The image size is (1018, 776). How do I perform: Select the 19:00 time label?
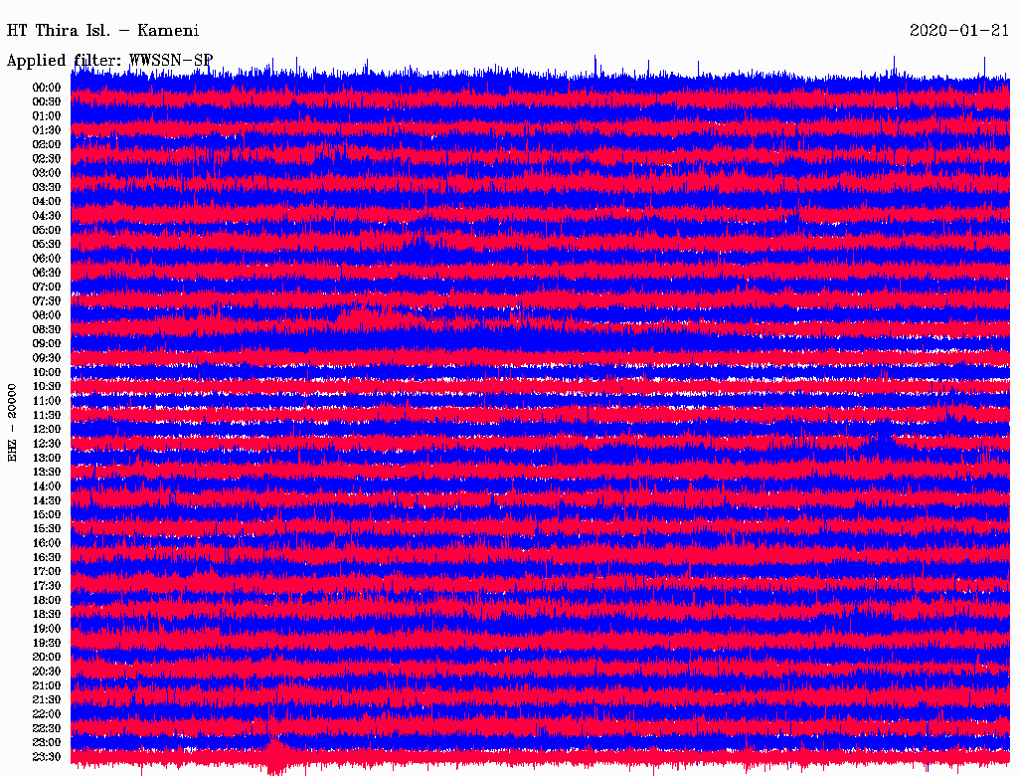pos(47,629)
